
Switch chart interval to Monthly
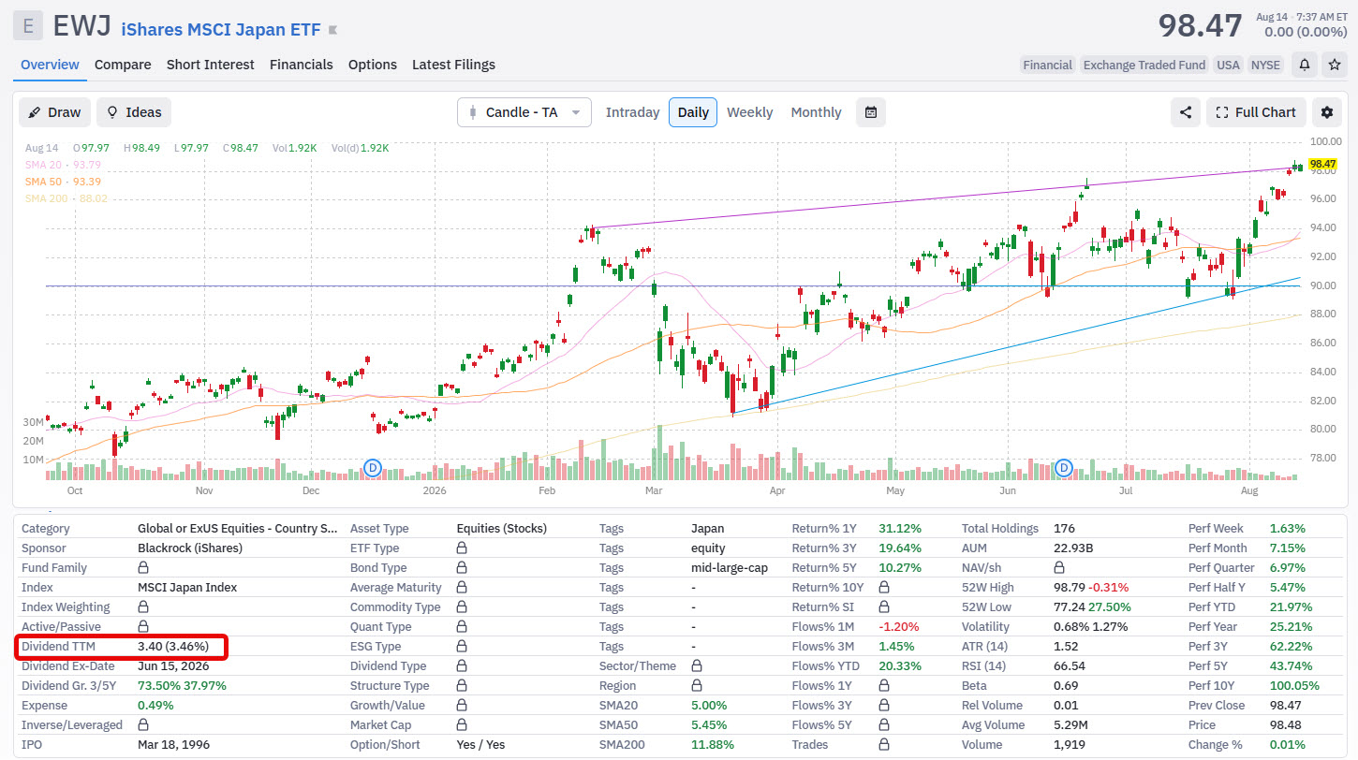tap(816, 112)
